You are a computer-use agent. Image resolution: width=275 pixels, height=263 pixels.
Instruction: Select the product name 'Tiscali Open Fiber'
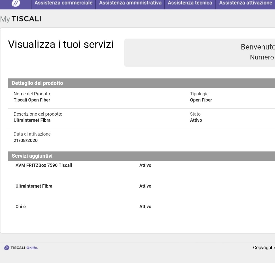pos(32,100)
